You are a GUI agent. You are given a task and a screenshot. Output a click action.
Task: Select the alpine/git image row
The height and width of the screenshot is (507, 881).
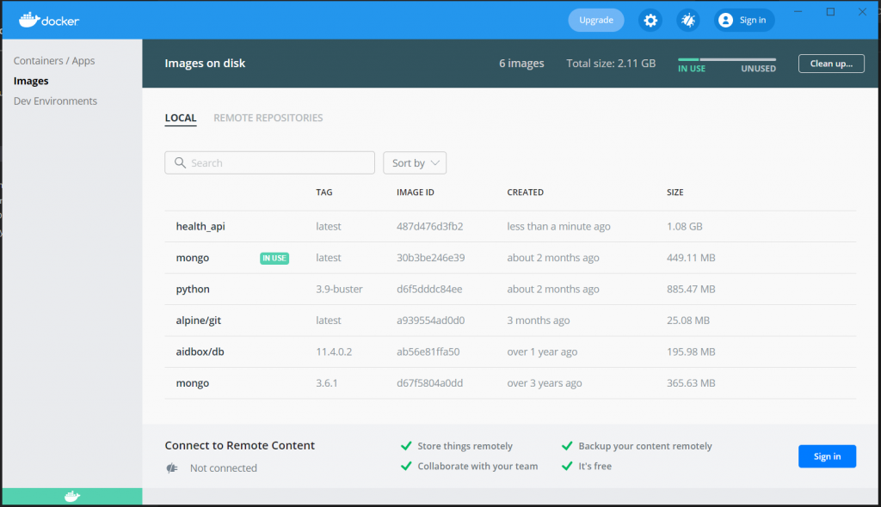click(x=510, y=321)
